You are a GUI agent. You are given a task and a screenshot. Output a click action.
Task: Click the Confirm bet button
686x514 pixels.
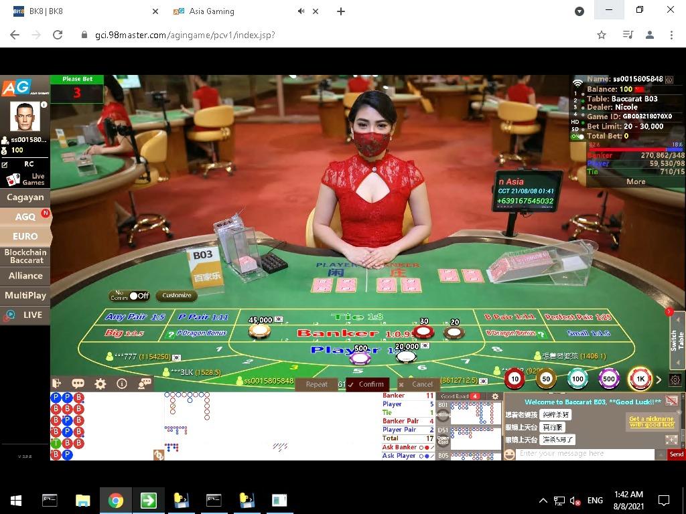point(367,384)
